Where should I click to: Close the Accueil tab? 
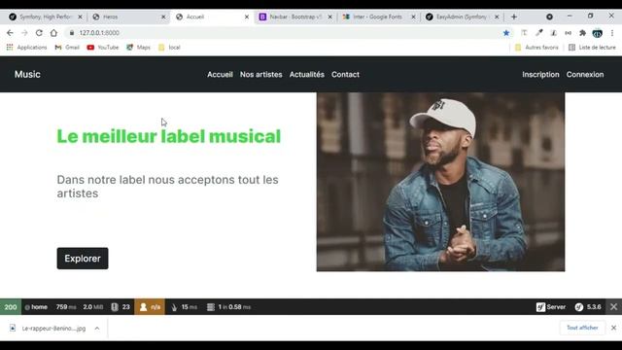(x=247, y=17)
